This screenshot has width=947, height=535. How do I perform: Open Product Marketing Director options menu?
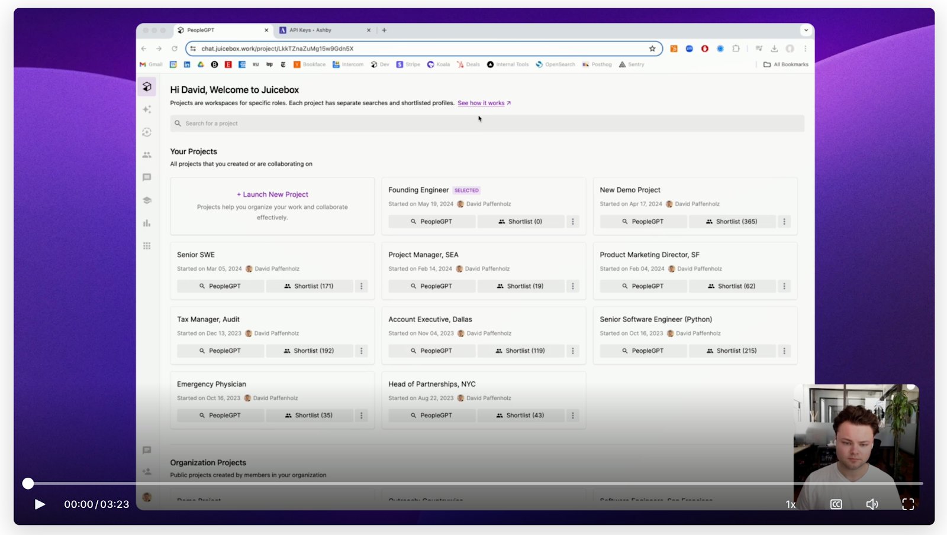point(784,286)
